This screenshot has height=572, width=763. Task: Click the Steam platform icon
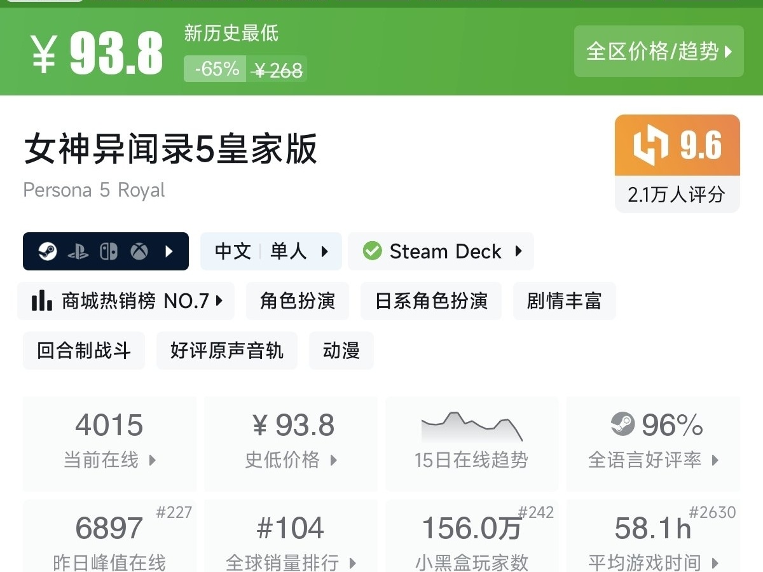coord(47,252)
